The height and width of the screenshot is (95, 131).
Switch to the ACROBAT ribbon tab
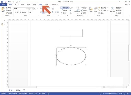55,5
